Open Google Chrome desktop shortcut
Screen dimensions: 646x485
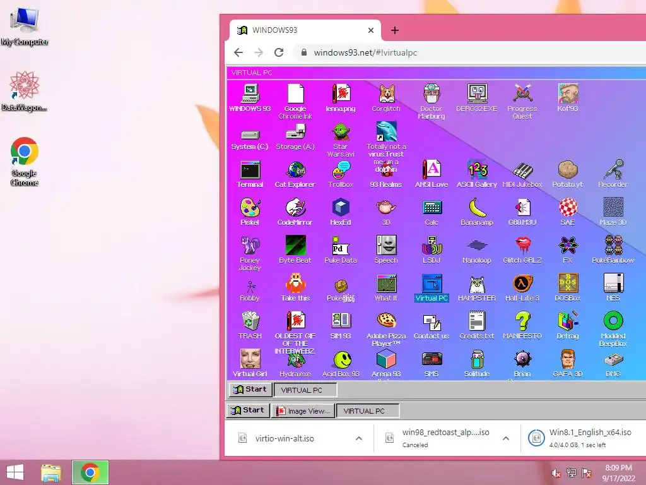(x=25, y=161)
